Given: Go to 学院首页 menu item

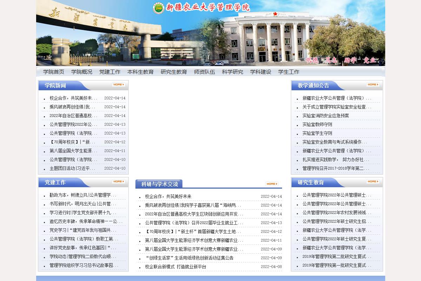Looking at the screenshot, I should pyautogui.click(x=54, y=72).
